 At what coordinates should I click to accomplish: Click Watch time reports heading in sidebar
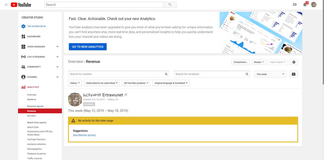click(37, 123)
